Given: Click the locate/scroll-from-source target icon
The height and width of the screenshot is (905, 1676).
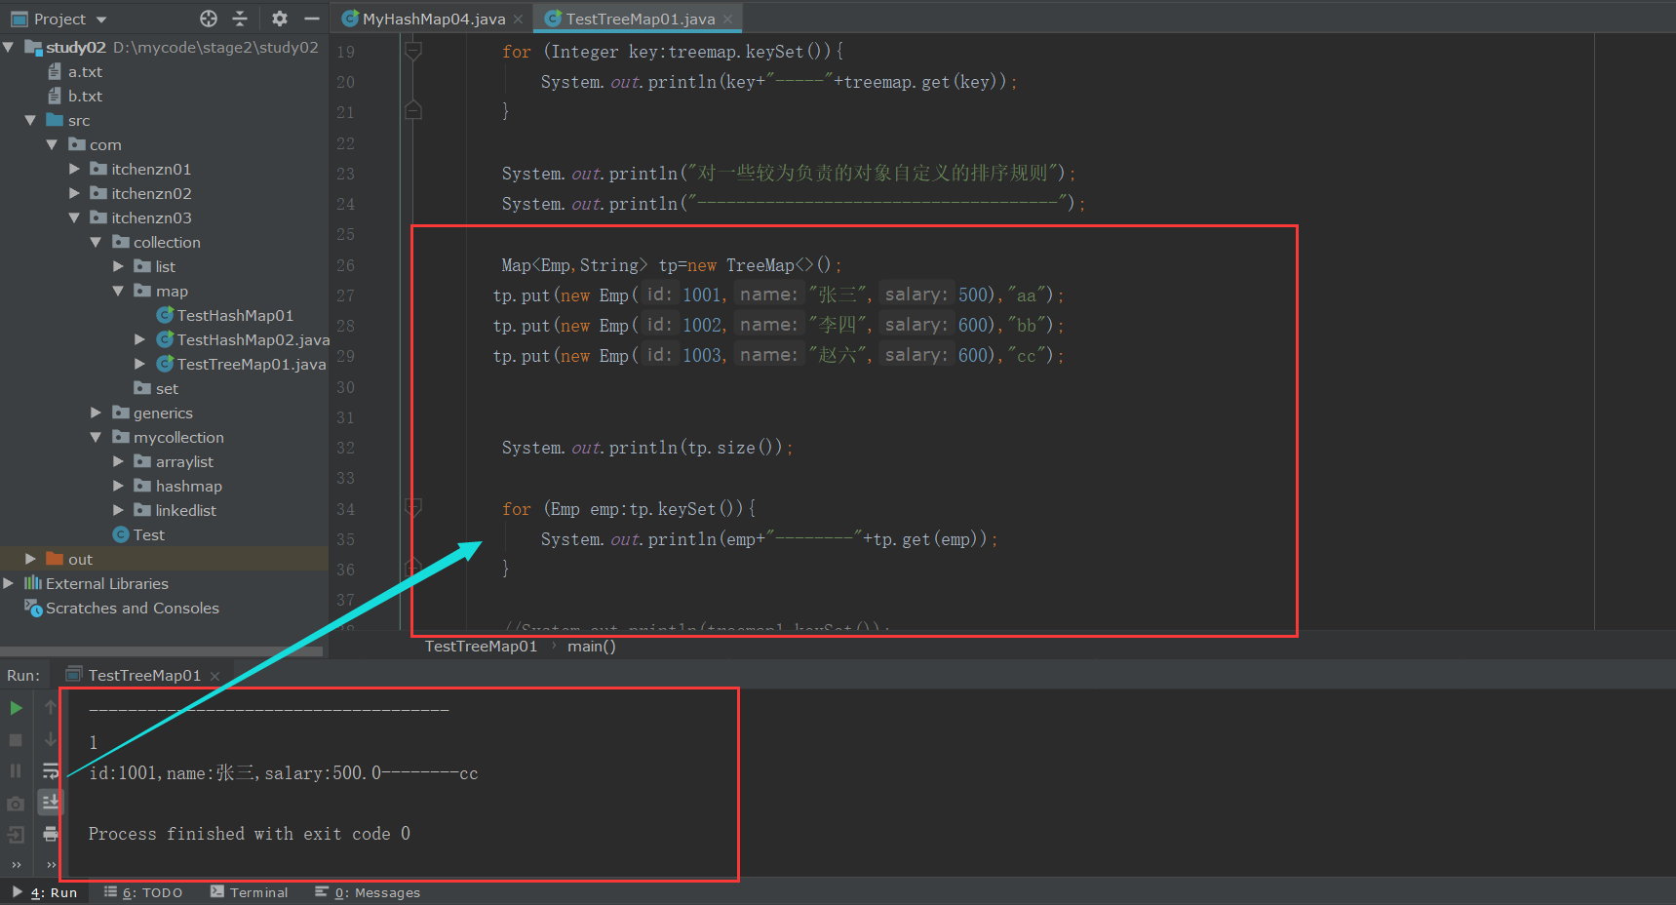Looking at the screenshot, I should point(209,19).
